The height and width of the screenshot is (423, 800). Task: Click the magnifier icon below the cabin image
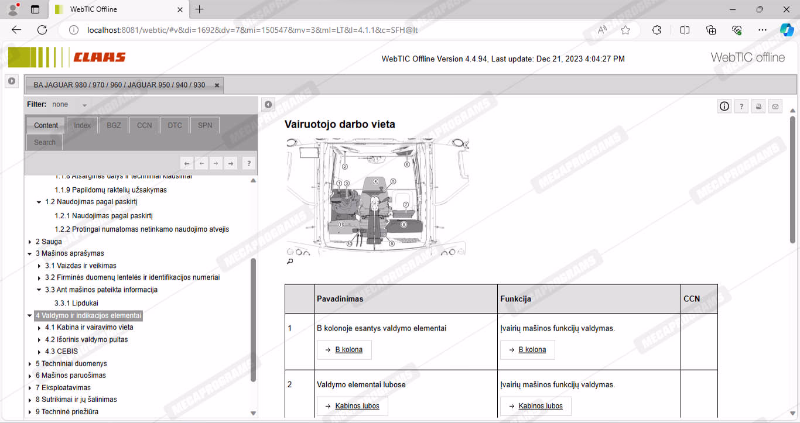289,262
